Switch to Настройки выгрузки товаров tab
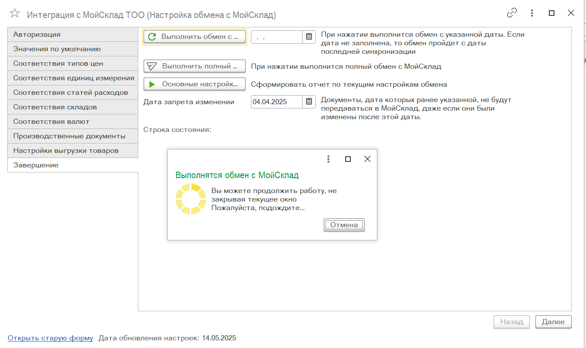This screenshot has height=348, width=586. pyautogui.click(x=73, y=151)
